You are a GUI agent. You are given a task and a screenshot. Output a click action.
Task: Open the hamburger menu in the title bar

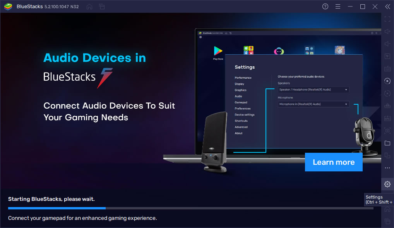point(337,6)
